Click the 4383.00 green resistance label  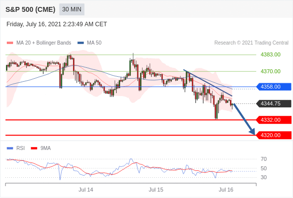[270, 54]
